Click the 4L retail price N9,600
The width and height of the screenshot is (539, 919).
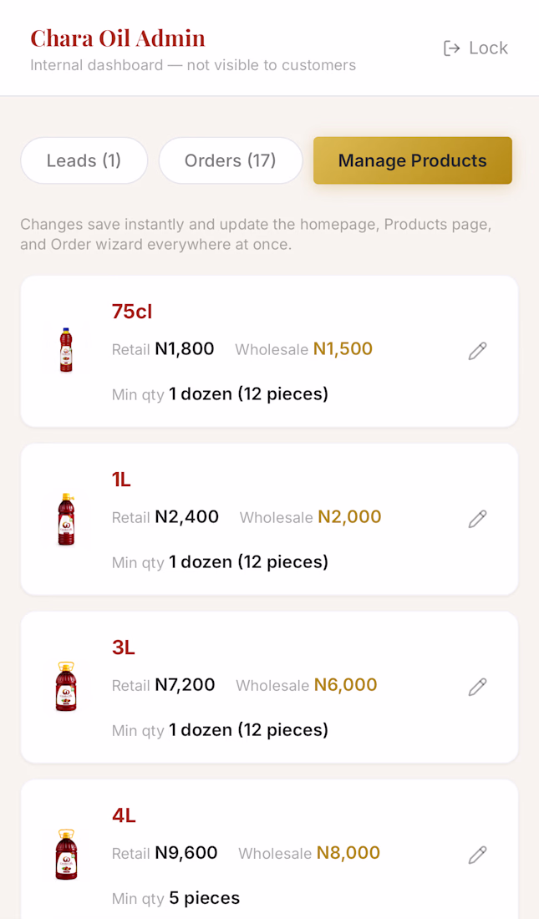click(x=186, y=853)
